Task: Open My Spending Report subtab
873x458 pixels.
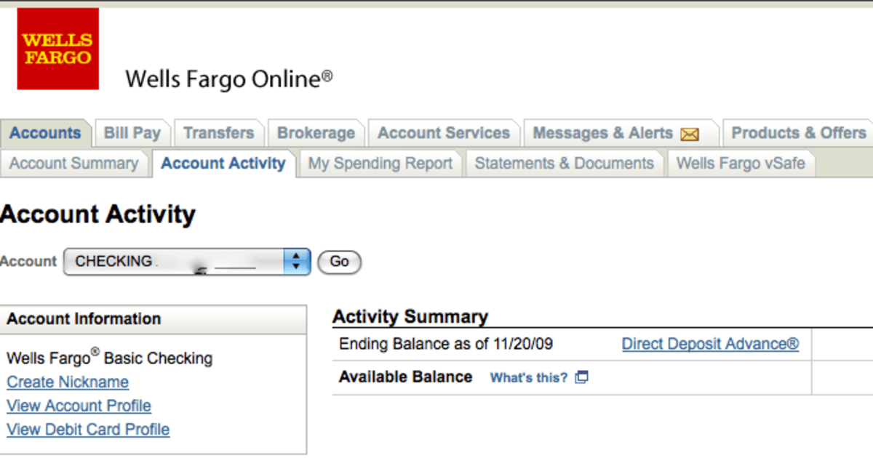Action: click(380, 164)
